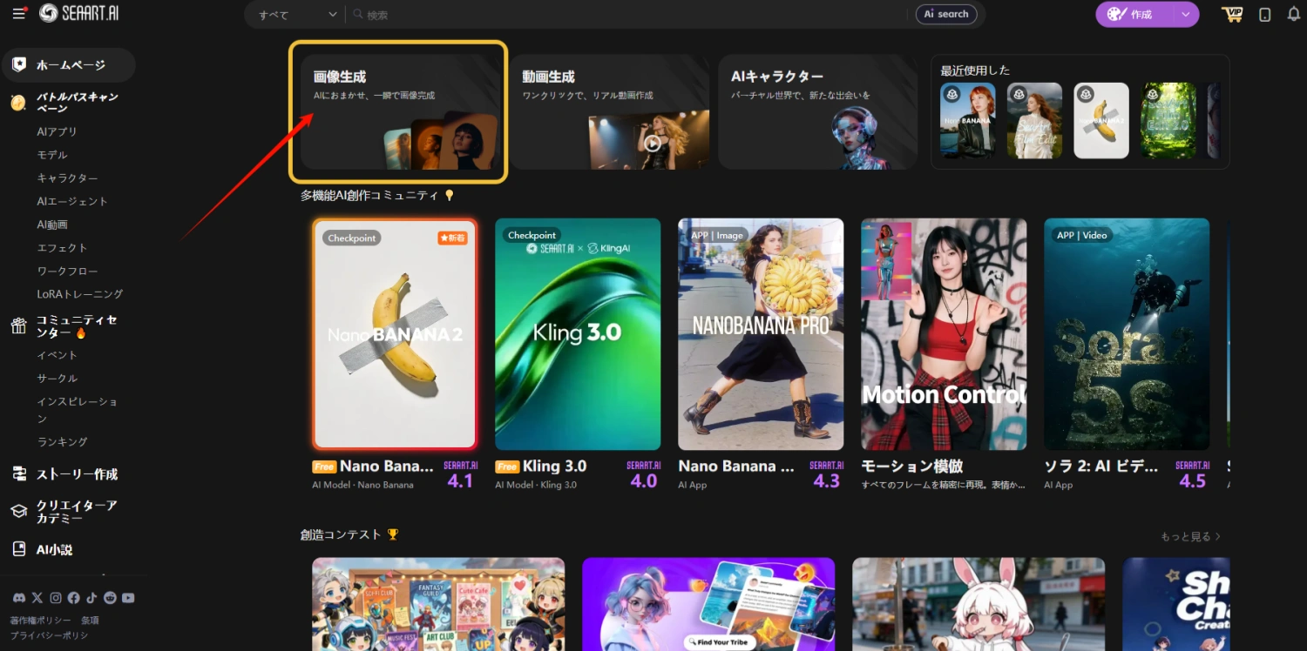This screenshot has width=1307, height=651.
Task: Open the Discord link in sidebar footer
Action: click(18, 598)
